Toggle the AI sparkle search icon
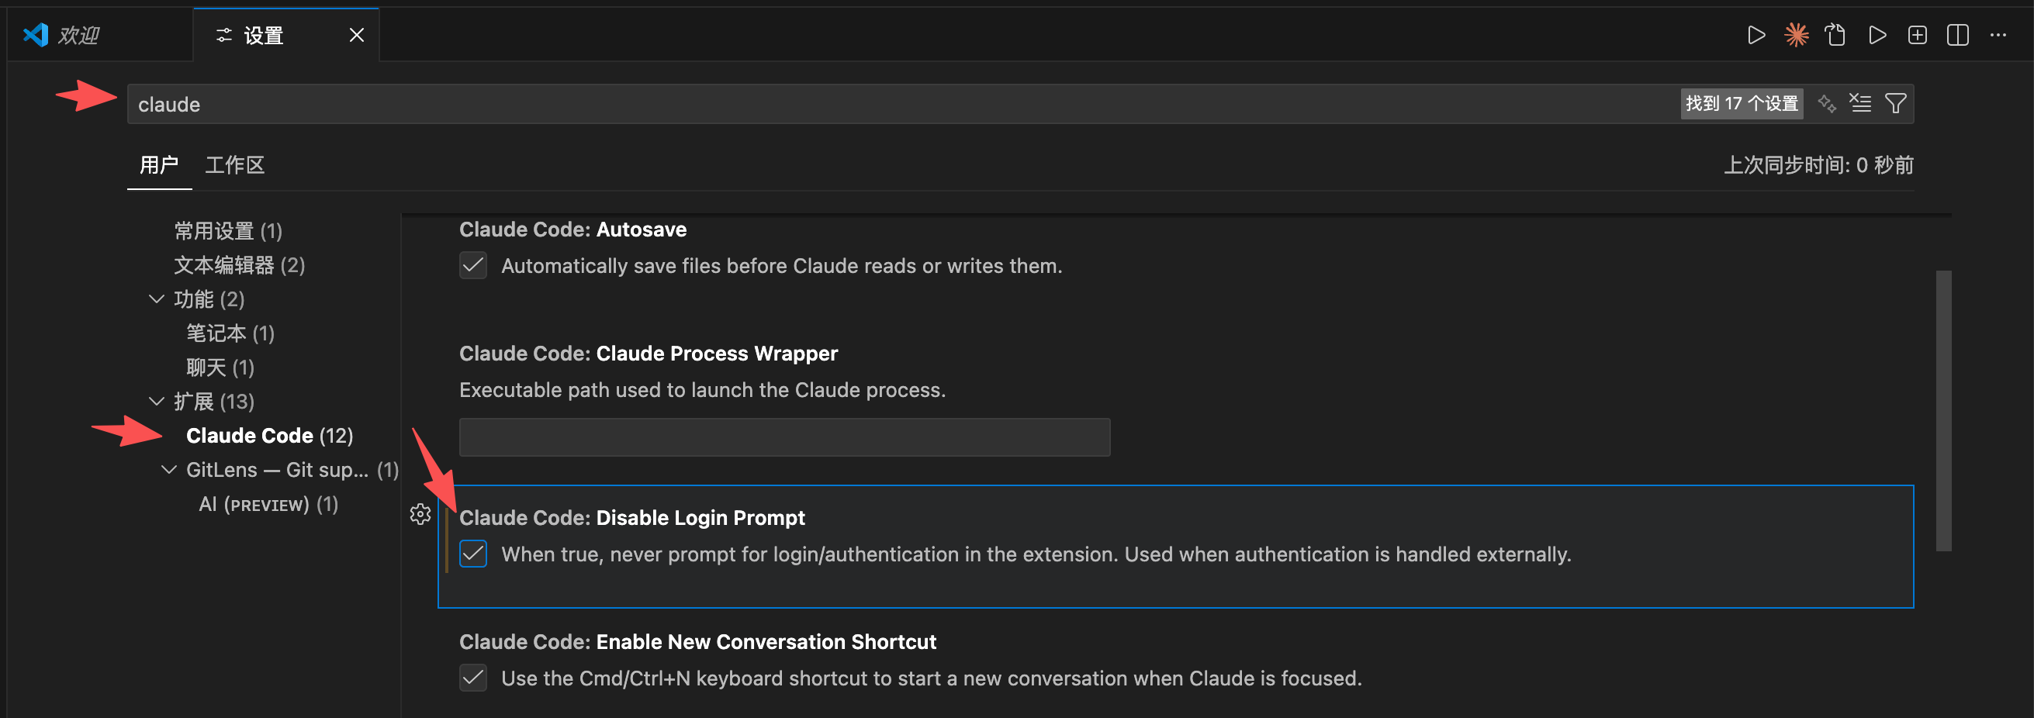The height and width of the screenshot is (718, 2034). [x=1826, y=103]
